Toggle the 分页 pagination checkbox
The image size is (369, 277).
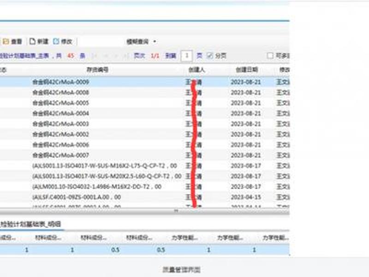click(210, 56)
